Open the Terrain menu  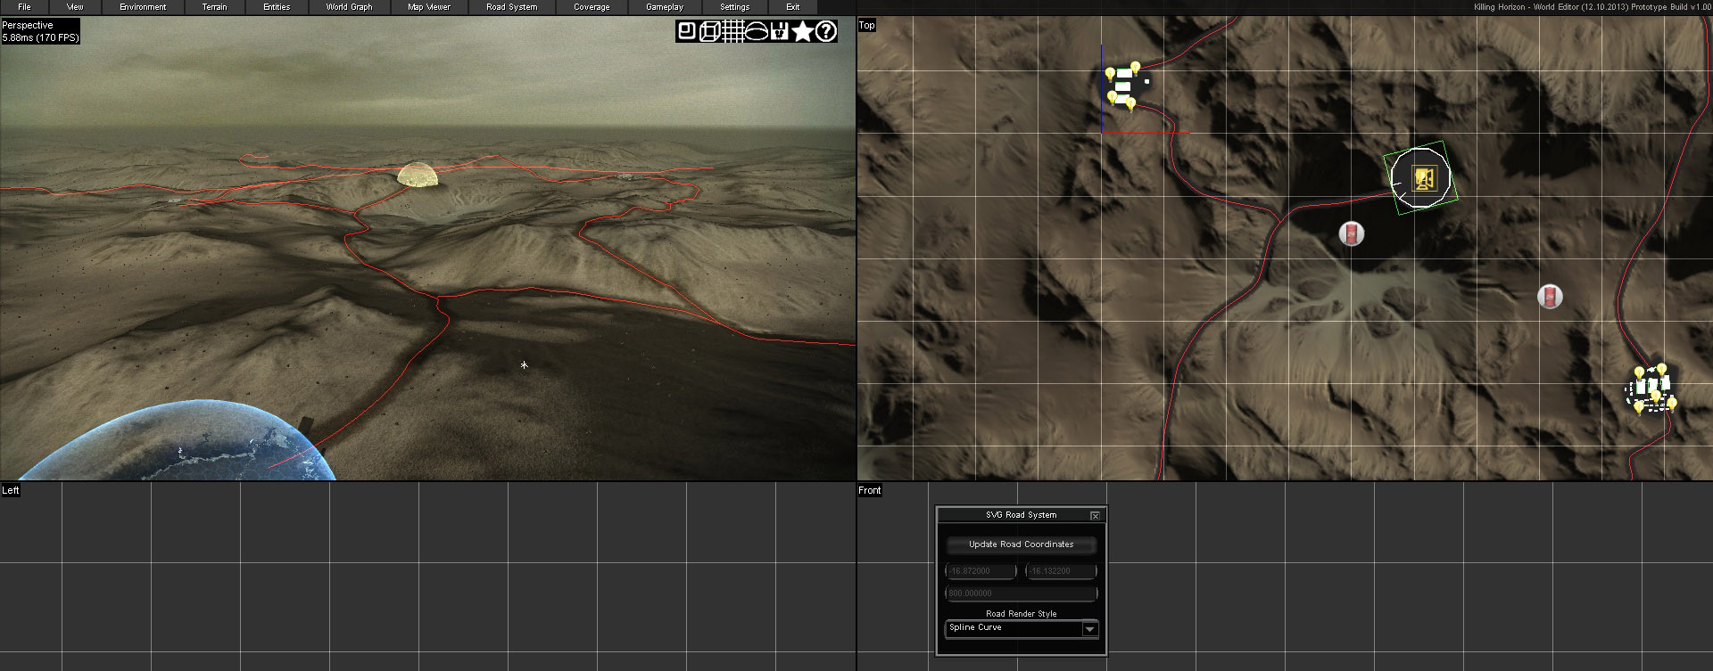pos(214,7)
